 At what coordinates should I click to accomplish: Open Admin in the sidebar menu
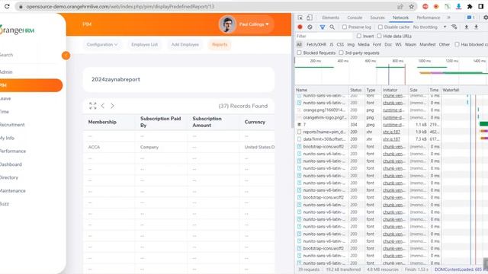6,72
